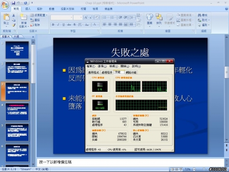Screen dimensions: 229x172
Task: Go to previous slide double-arrow
Action: pos(226,145)
